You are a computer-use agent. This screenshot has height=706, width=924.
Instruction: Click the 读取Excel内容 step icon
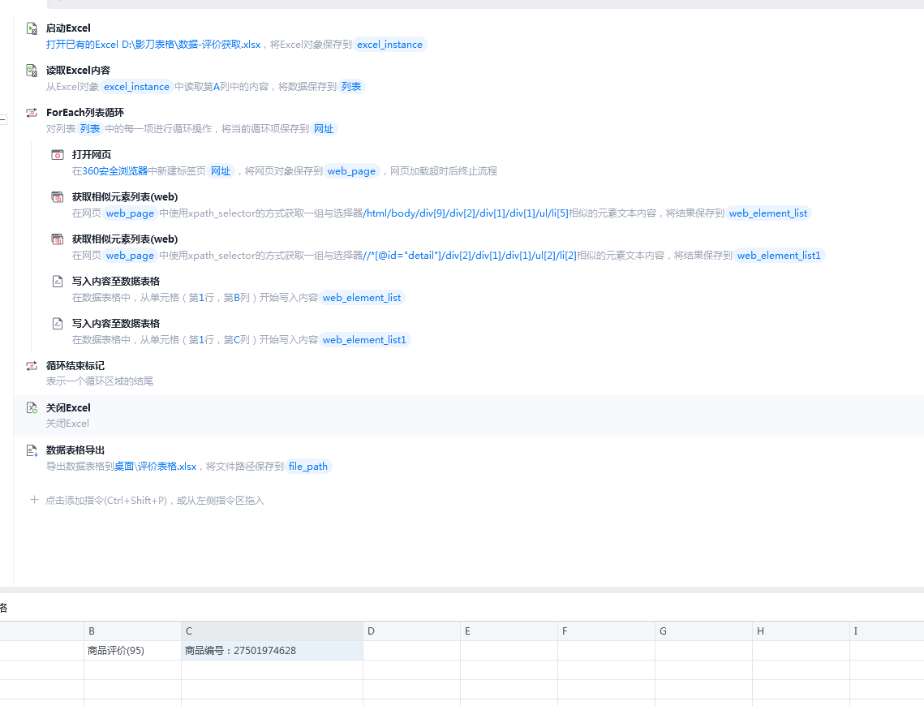[32, 71]
